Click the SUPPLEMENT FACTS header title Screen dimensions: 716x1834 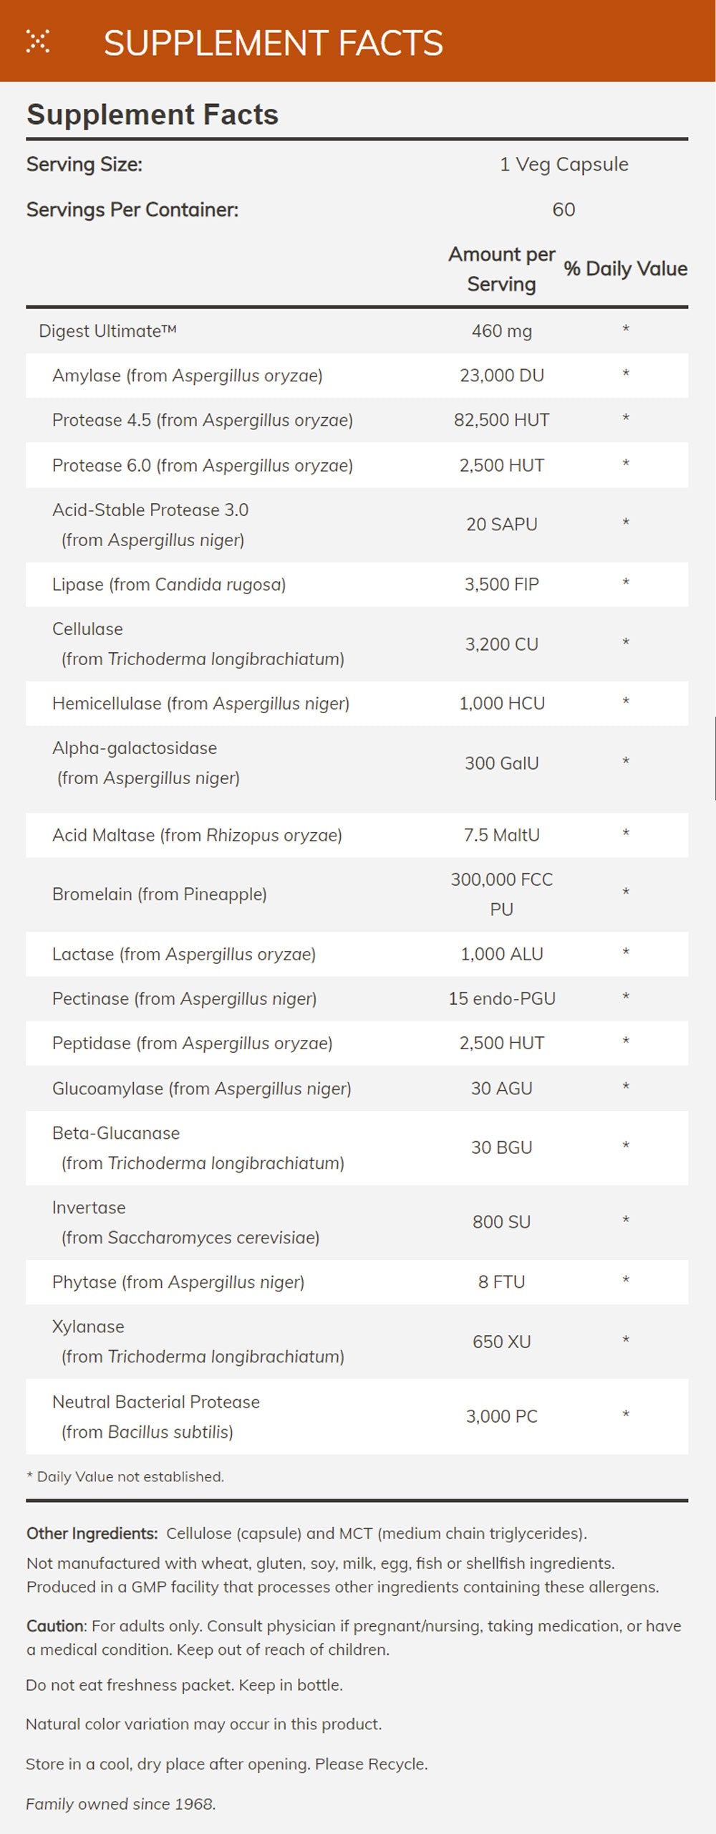(x=273, y=43)
